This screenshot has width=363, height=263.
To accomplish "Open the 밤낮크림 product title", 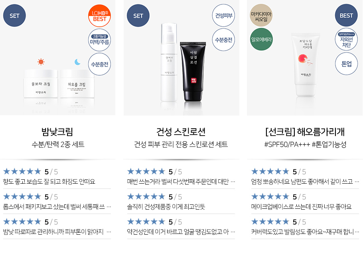I will click(57, 131).
